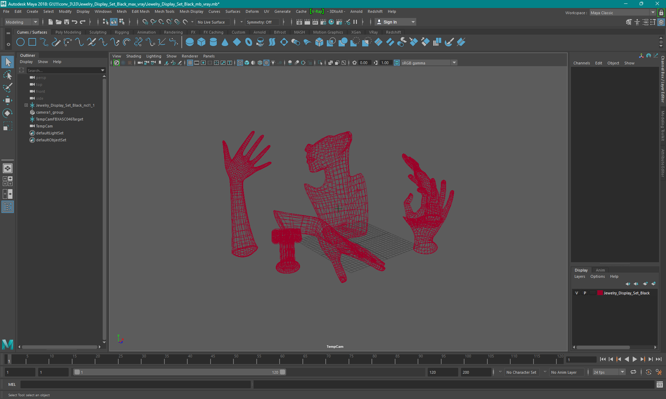Toggle the color management ON button
666x399 pixels.
(397, 63)
